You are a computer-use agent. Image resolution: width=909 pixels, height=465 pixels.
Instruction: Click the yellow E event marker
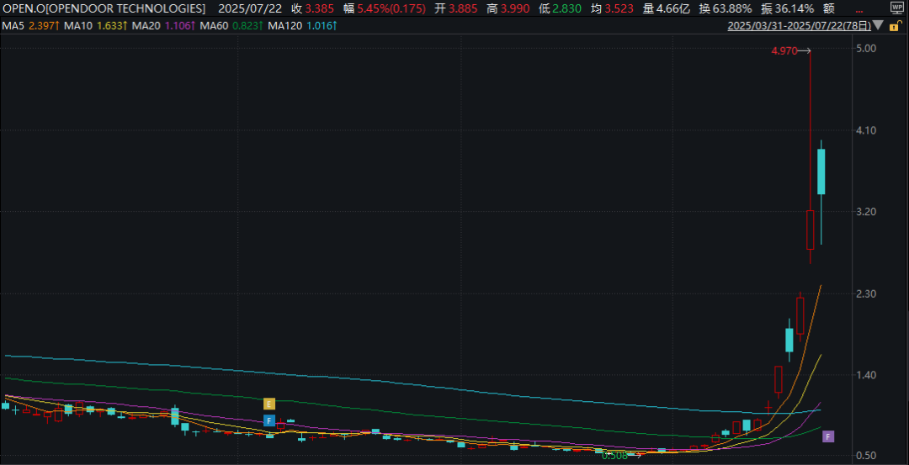(269, 404)
